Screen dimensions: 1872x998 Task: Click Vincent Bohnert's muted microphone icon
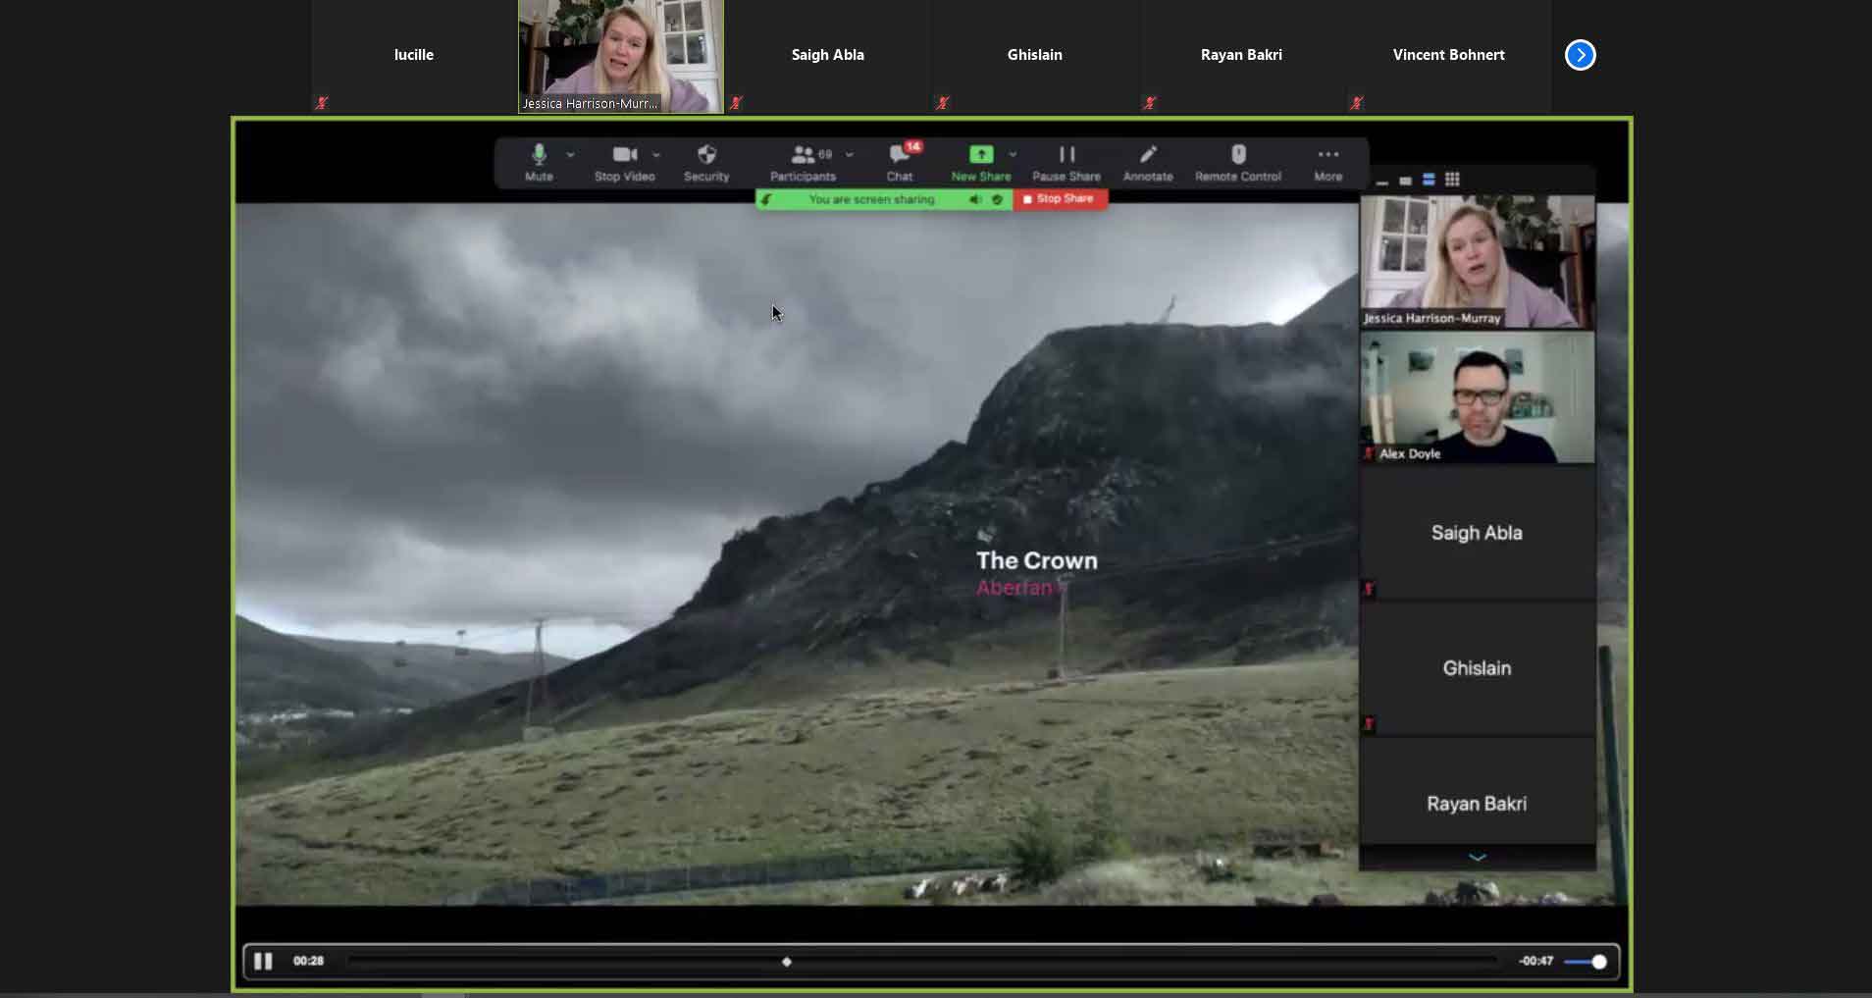pyautogui.click(x=1357, y=103)
